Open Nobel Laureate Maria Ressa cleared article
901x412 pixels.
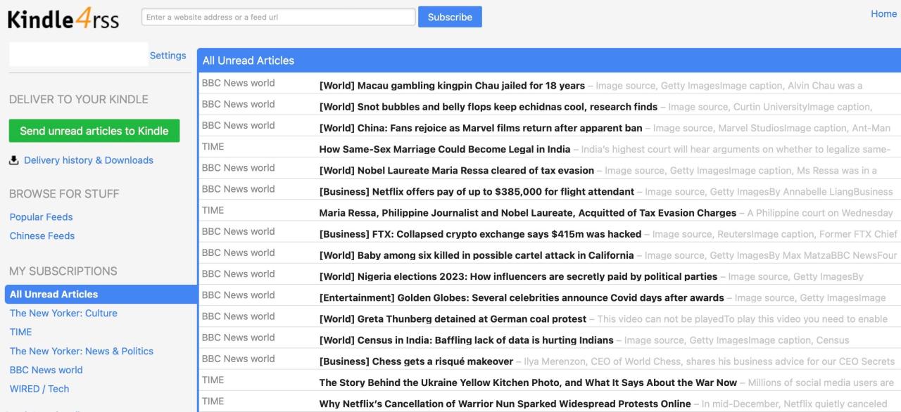click(457, 170)
